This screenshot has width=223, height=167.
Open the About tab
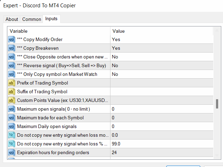pos(12,19)
